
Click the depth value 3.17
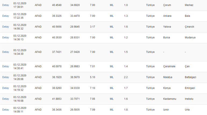coord(92,27)
